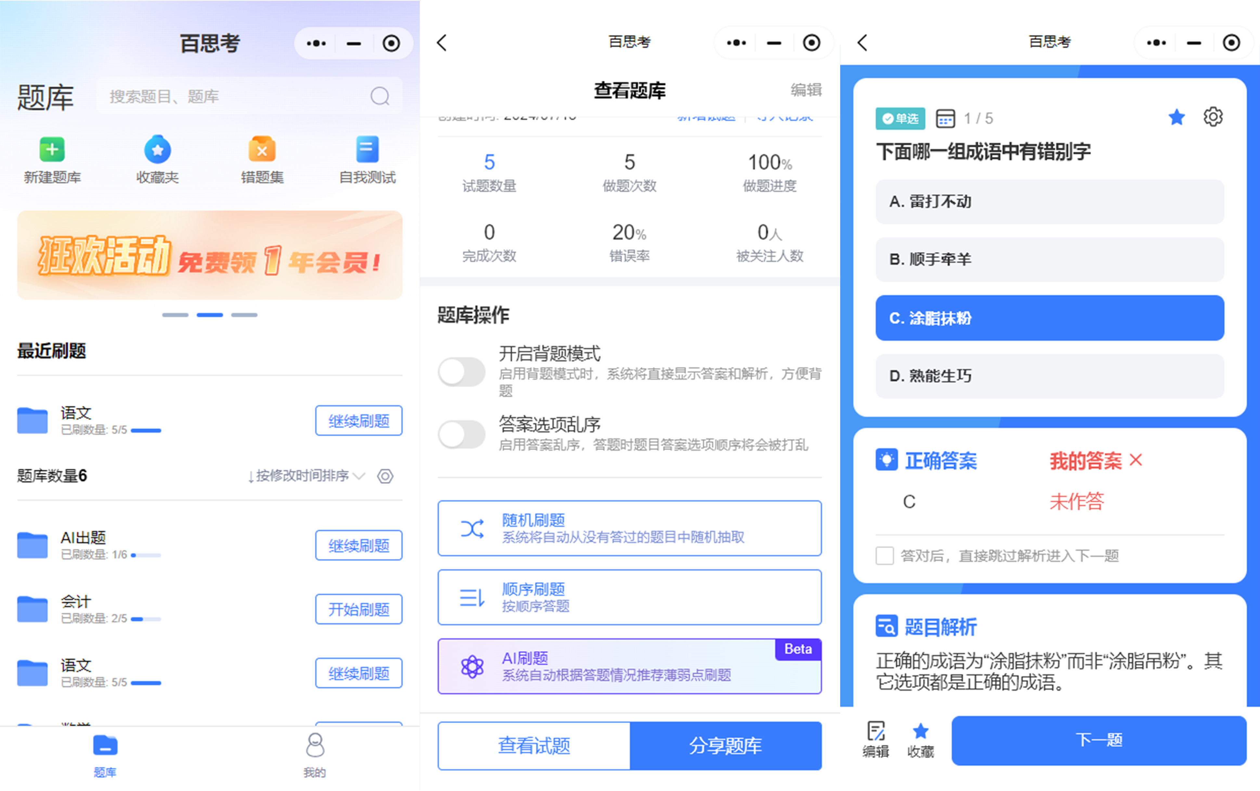Check 答对后直接跳过解析进入下一题
Screen dimensions: 1260x791
tap(884, 556)
